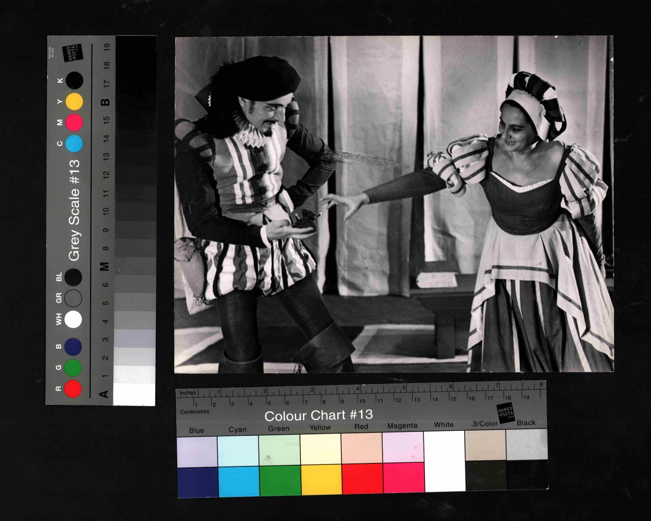
Task: Click the white step of the grey scale
Action: [x=134, y=394]
